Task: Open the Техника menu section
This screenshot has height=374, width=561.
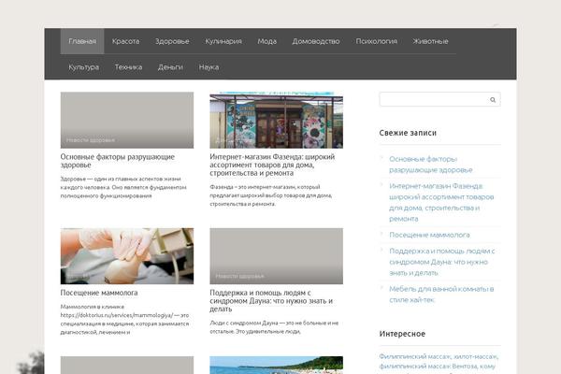Action: coord(128,67)
